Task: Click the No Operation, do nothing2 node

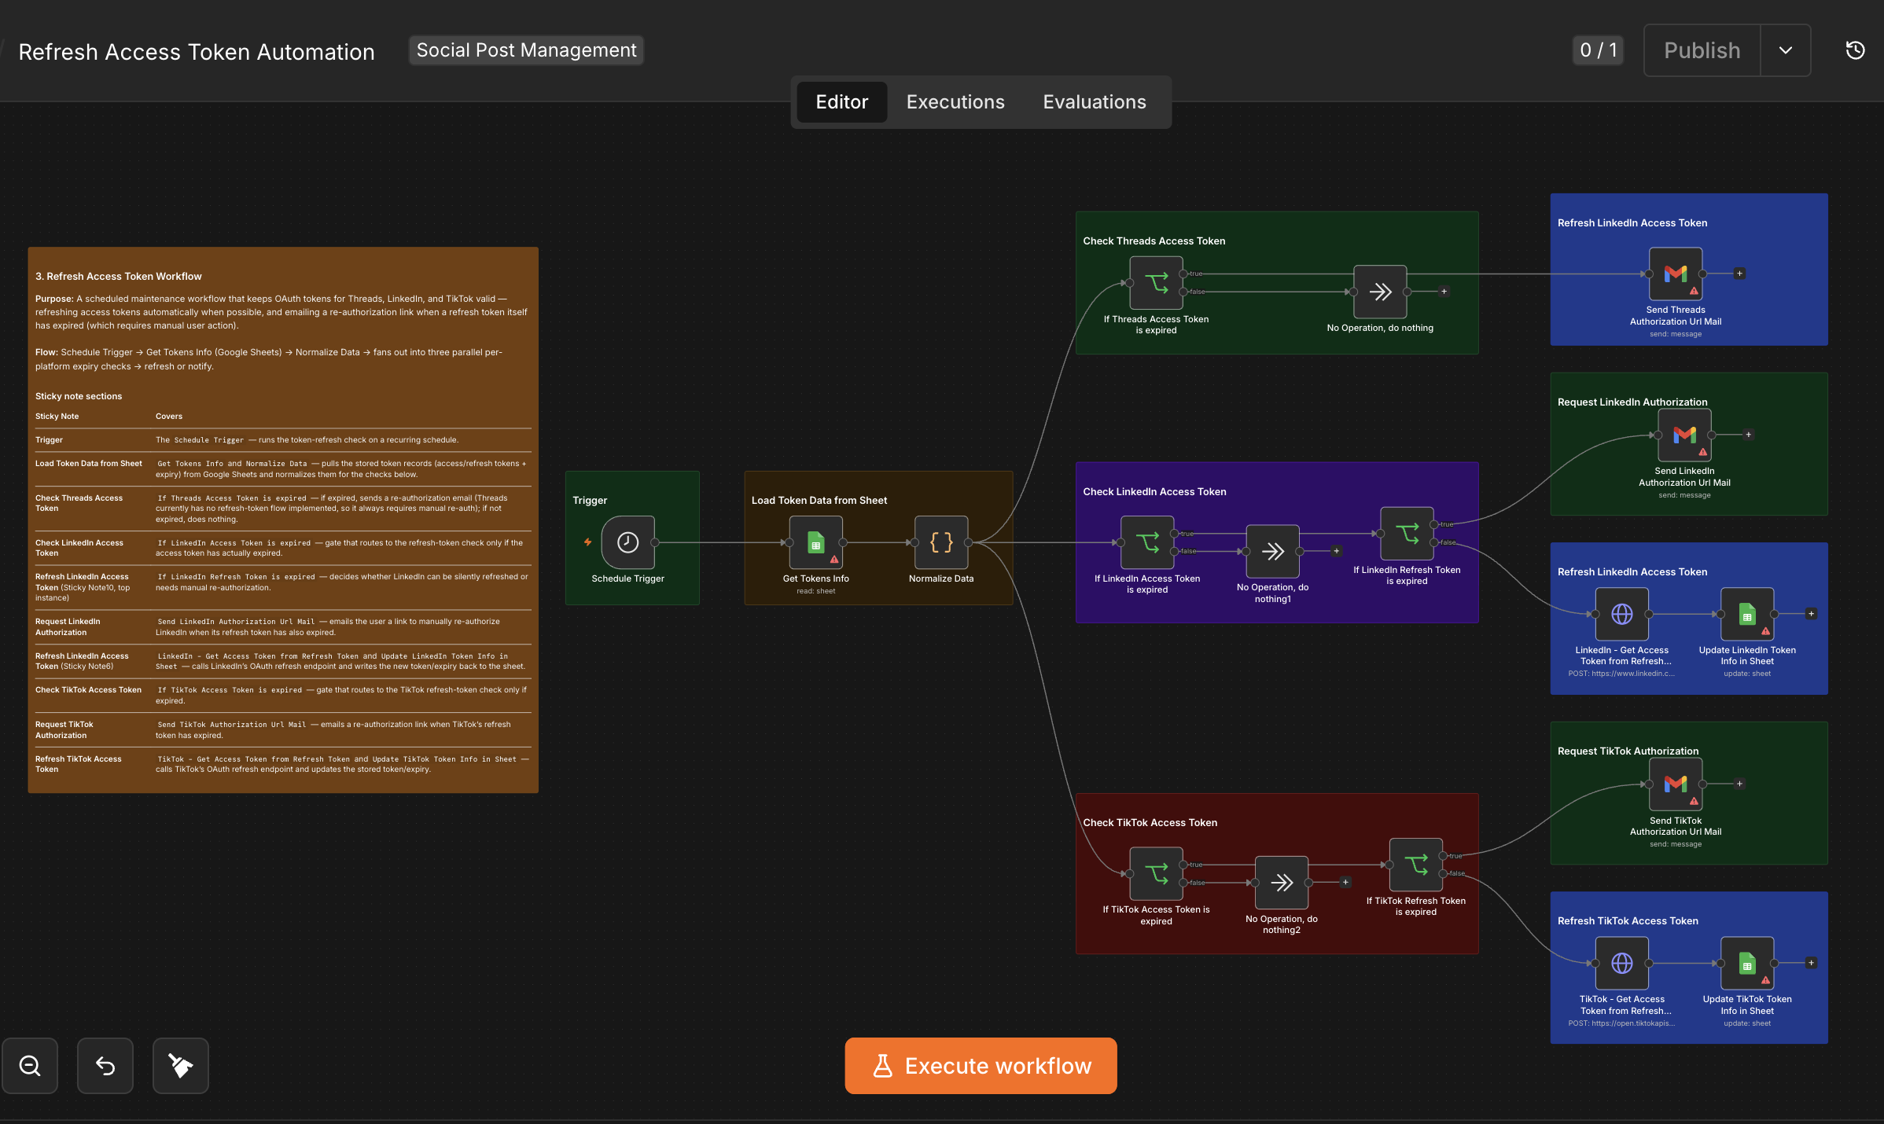Action: point(1282,883)
